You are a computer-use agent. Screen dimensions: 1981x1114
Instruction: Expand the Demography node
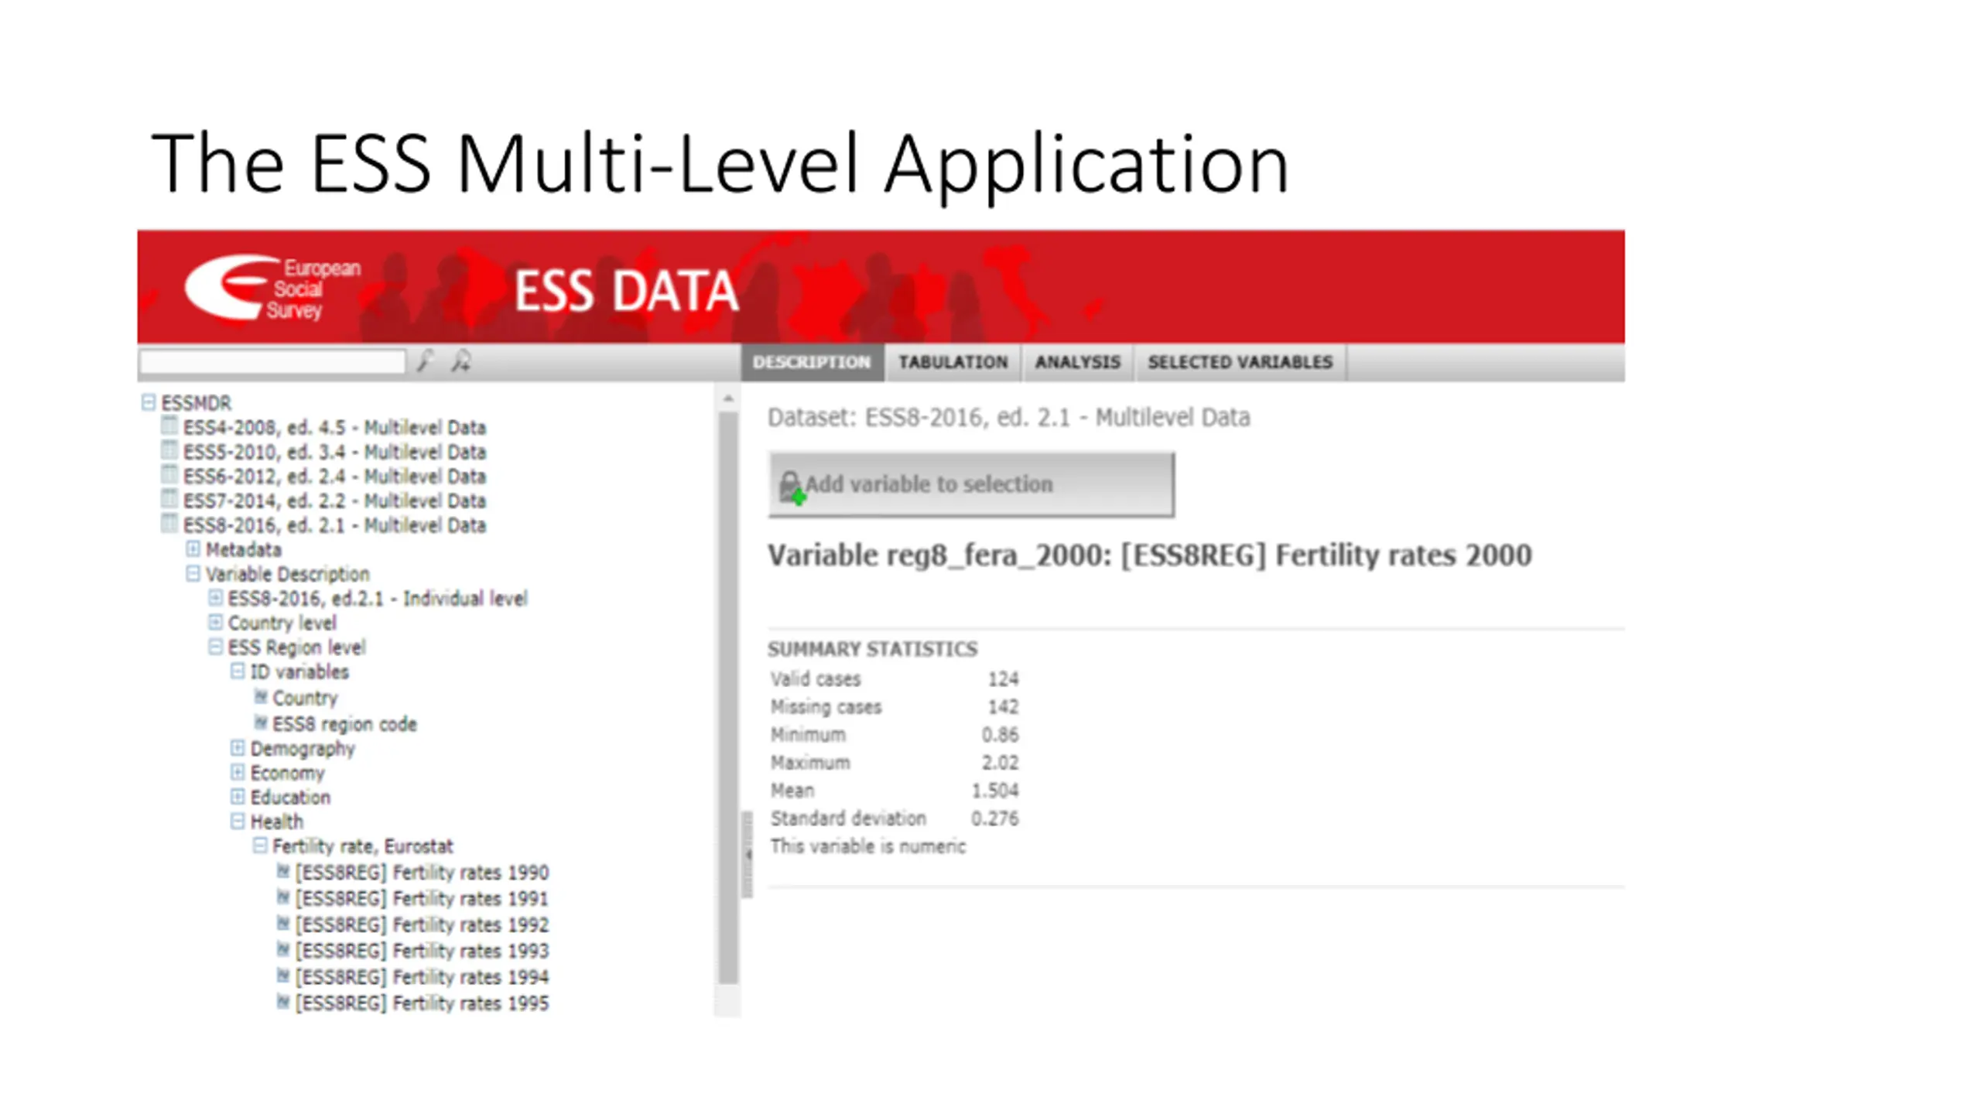click(238, 748)
